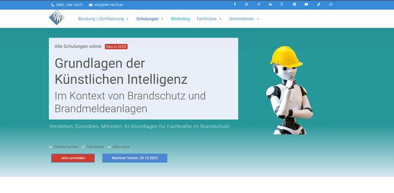Open the Instagram social icon
This screenshot has width=394, height=193.
246,5
